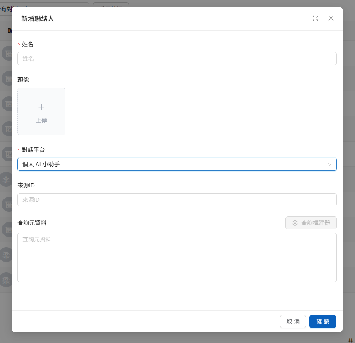Click into the 來源ID input field
Viewport: 355px width, 343px height.
[x=177, y=200]
